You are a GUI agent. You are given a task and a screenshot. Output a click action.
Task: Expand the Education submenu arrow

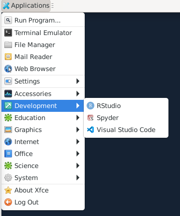point(78,118)
